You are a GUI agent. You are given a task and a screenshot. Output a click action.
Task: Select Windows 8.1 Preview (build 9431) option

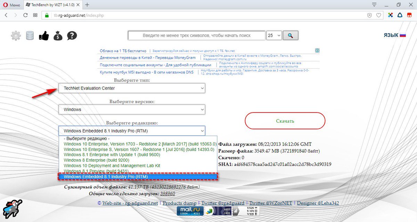[138, 171]
